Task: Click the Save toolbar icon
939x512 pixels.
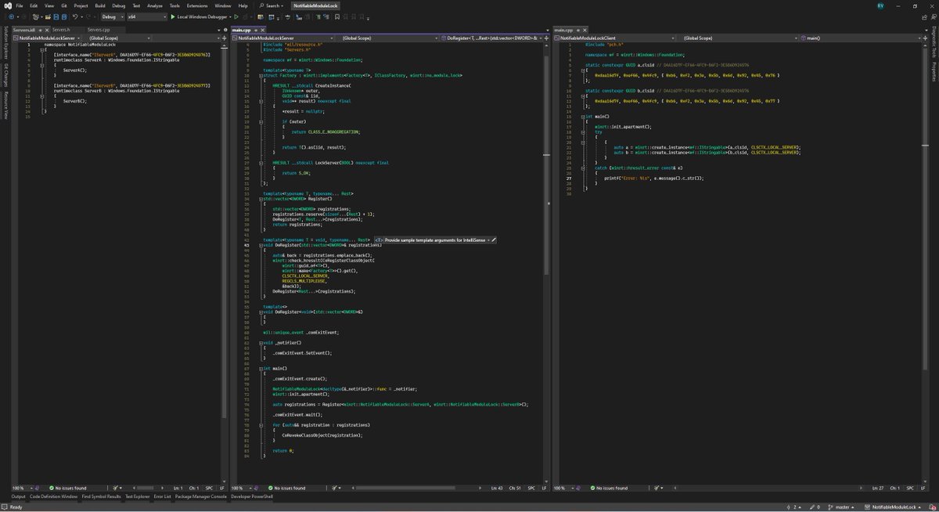Action: [56, 16]
